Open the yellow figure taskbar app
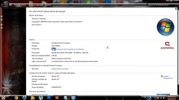The height and width of the screenshot is (100, 179). 32,97
